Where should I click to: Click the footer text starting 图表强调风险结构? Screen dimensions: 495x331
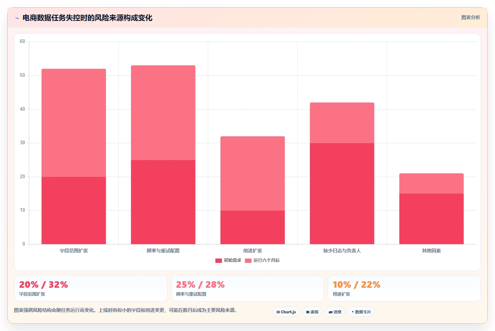pos(127,310)
